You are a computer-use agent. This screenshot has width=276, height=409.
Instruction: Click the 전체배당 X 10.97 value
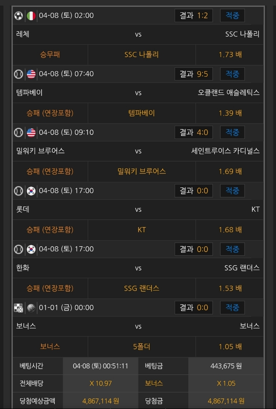click(101, 383)
